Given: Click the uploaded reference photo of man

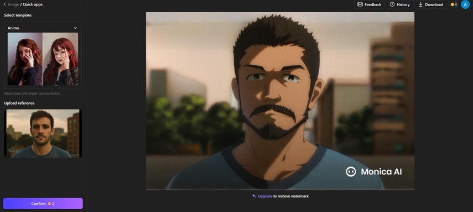Looking at the screenshot, I should pos(43,133).
